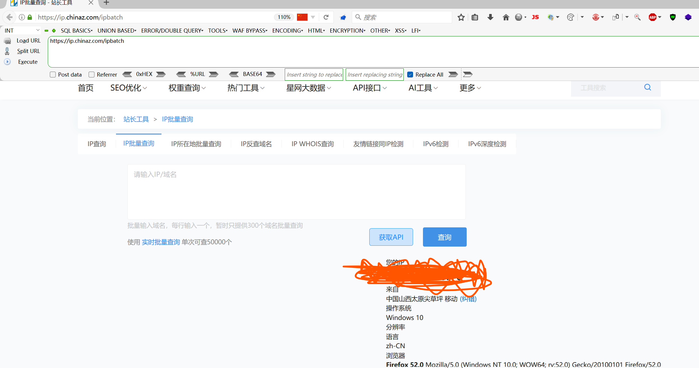Click the IP/域名 input textarea
Image resolution: width=699 pixels, height=368 pixels.
point(296,192)
